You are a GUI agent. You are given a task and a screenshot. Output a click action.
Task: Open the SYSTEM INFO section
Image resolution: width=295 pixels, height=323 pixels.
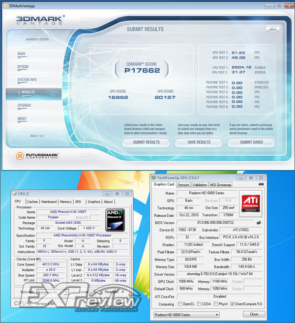click(x=27, y=80)
